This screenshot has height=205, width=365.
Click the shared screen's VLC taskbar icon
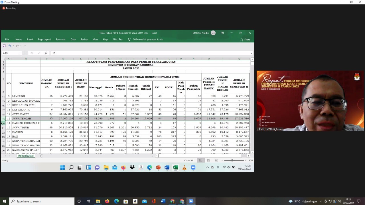tap(184, 167)
